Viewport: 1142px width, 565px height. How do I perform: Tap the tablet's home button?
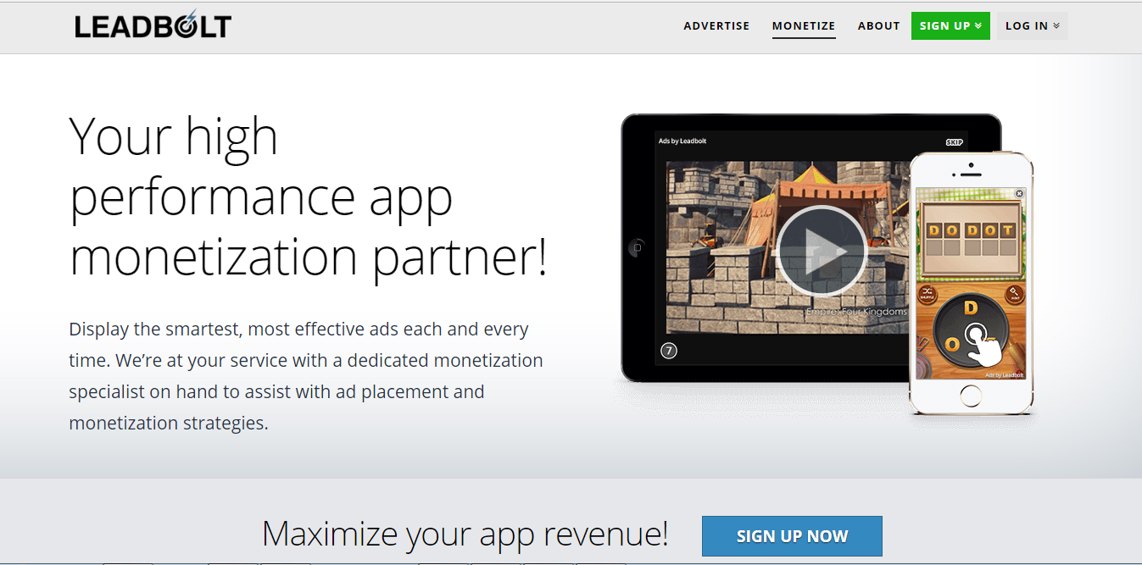pyautogui.click(x=638, y=248)
